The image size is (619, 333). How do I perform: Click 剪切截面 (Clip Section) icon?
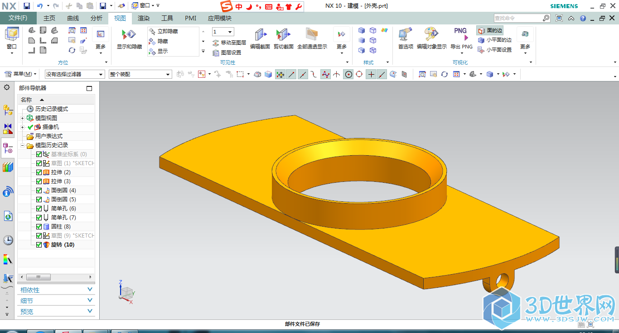283,35
